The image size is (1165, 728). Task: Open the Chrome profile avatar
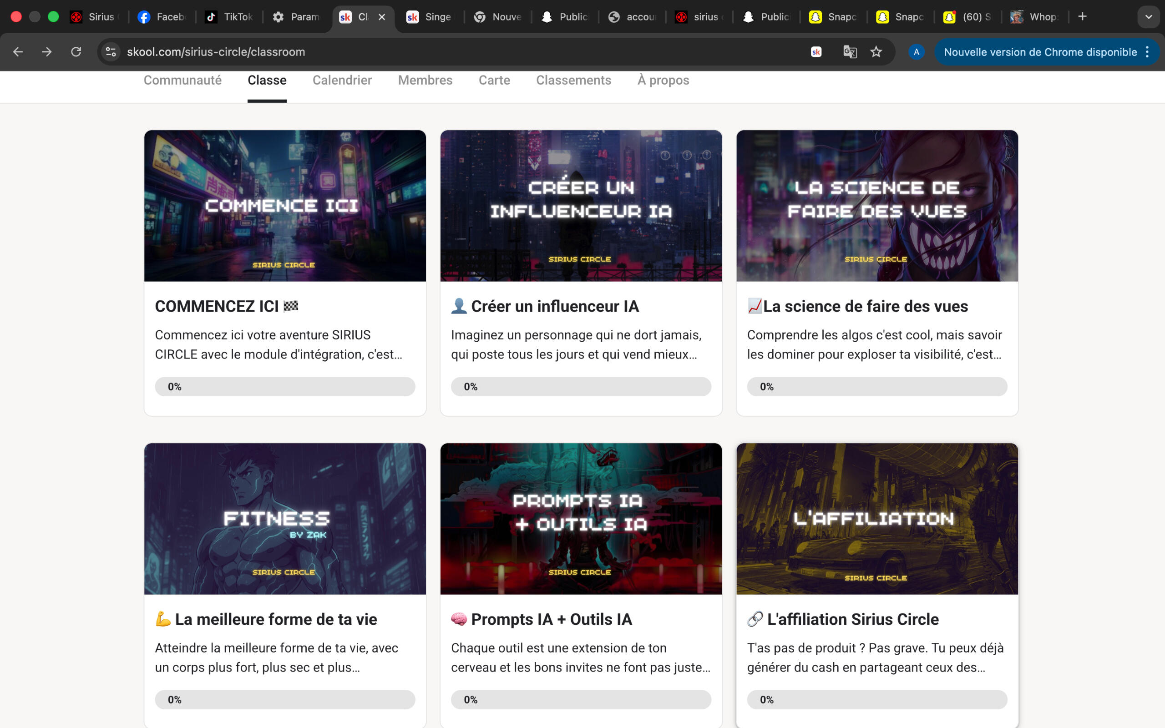[x=916, y=51]
